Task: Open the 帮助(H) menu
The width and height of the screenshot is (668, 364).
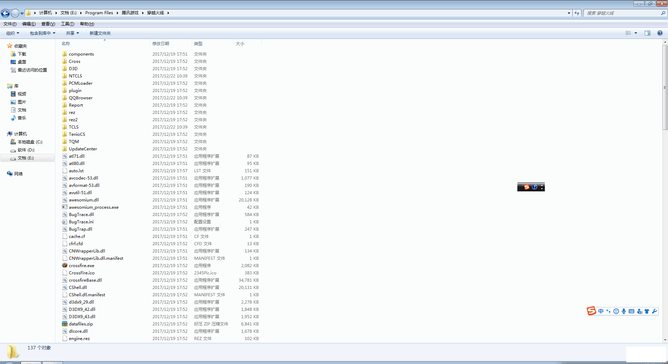Action: click(87, 24)
